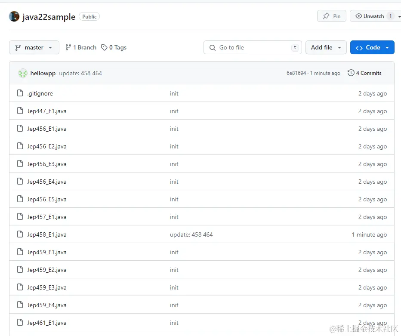Click the hellowpp user avatar

(x=23, y=73)
